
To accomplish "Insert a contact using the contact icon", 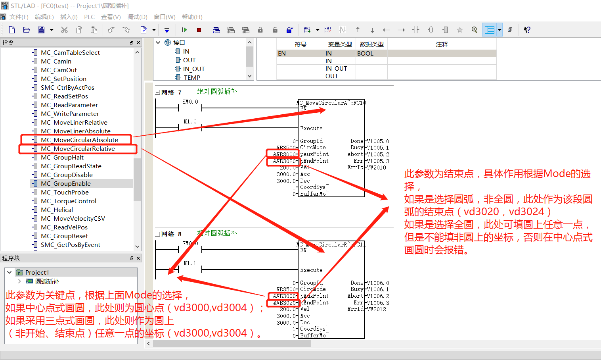I will (416, 30).
